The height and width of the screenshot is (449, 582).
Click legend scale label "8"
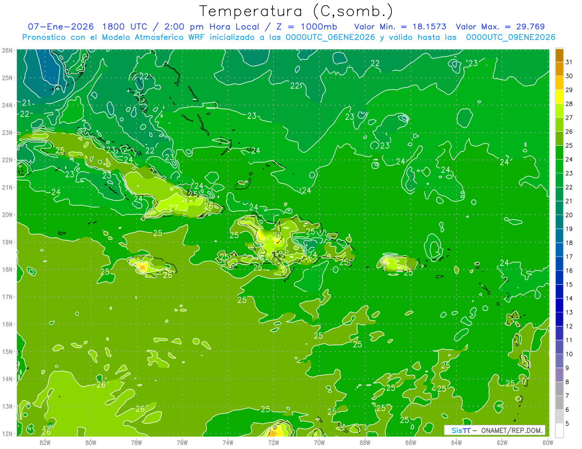point(567,382)
